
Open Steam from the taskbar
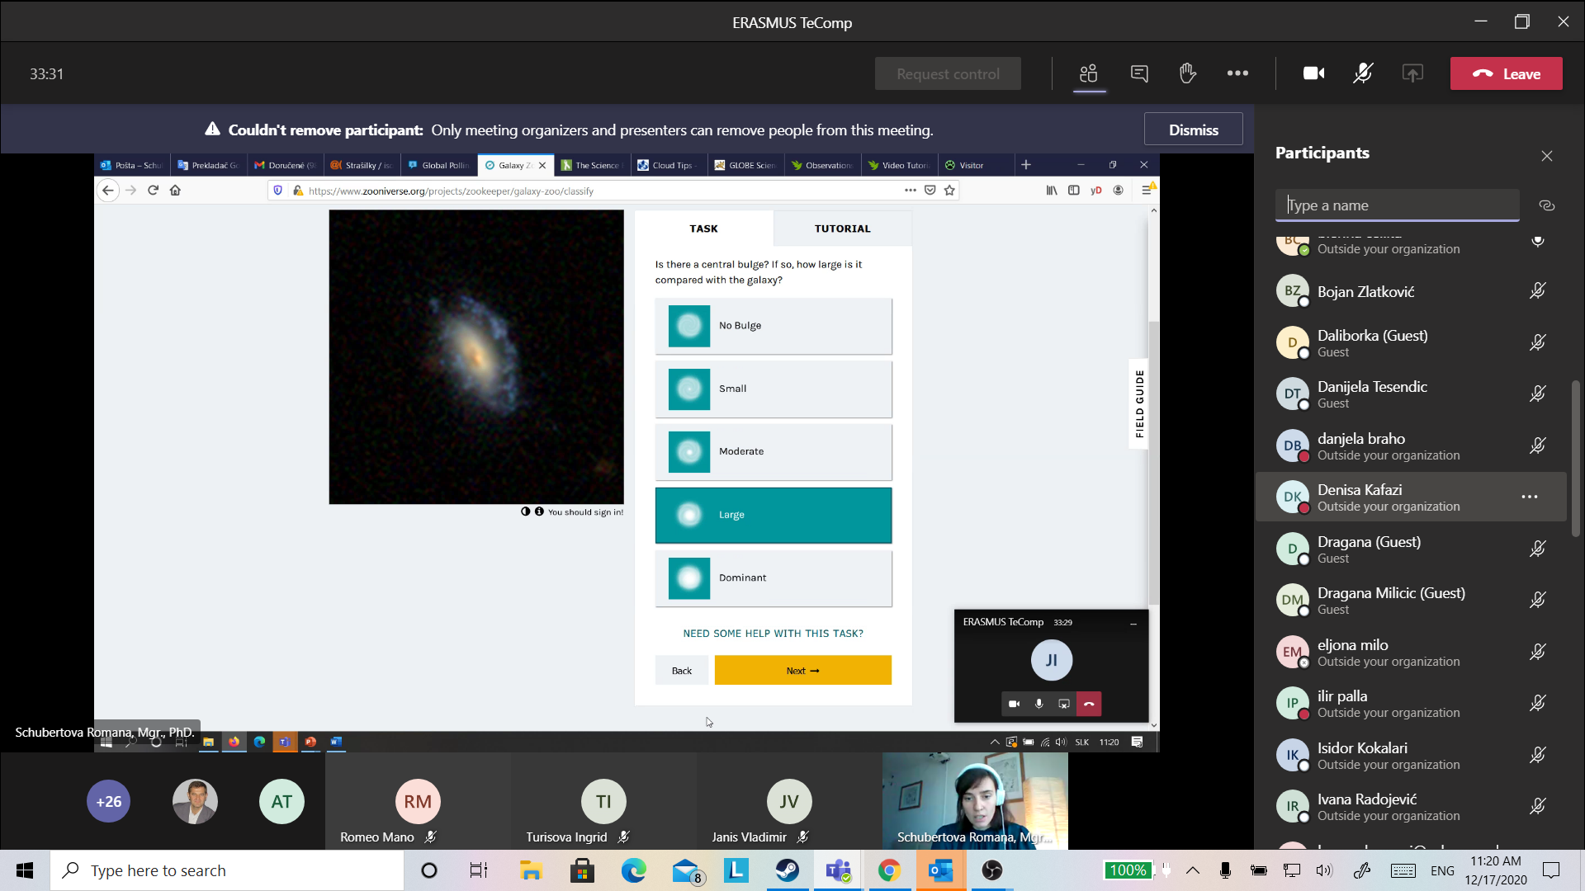(x=788, y=870)
